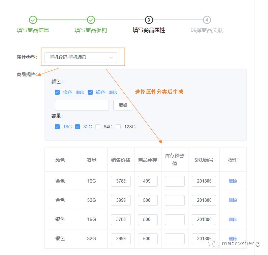
Task: Edit stock warning field of 金色 16G row
Action: click(175, 181)
